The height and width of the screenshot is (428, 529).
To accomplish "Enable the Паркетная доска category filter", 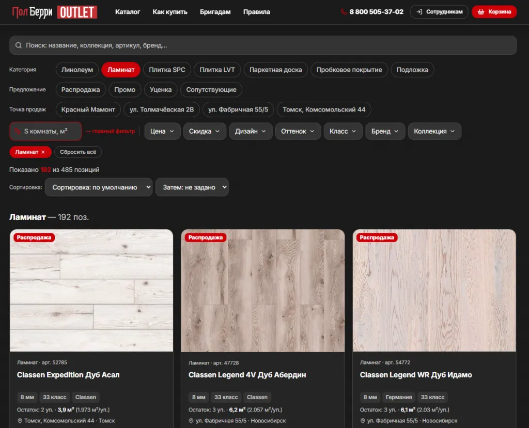I will pos(276,70).
